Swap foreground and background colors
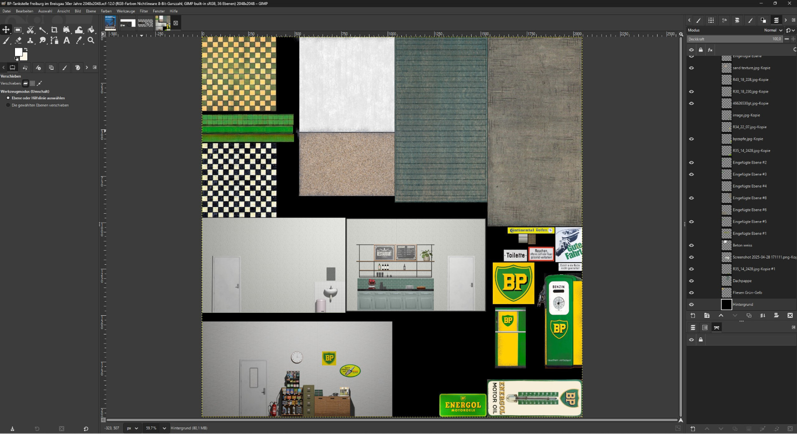The width and height of the screenshot is (797, 434). pos(26,49)
